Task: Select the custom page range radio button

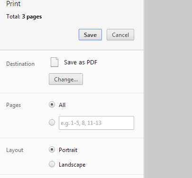Action: tap(52, 123)
